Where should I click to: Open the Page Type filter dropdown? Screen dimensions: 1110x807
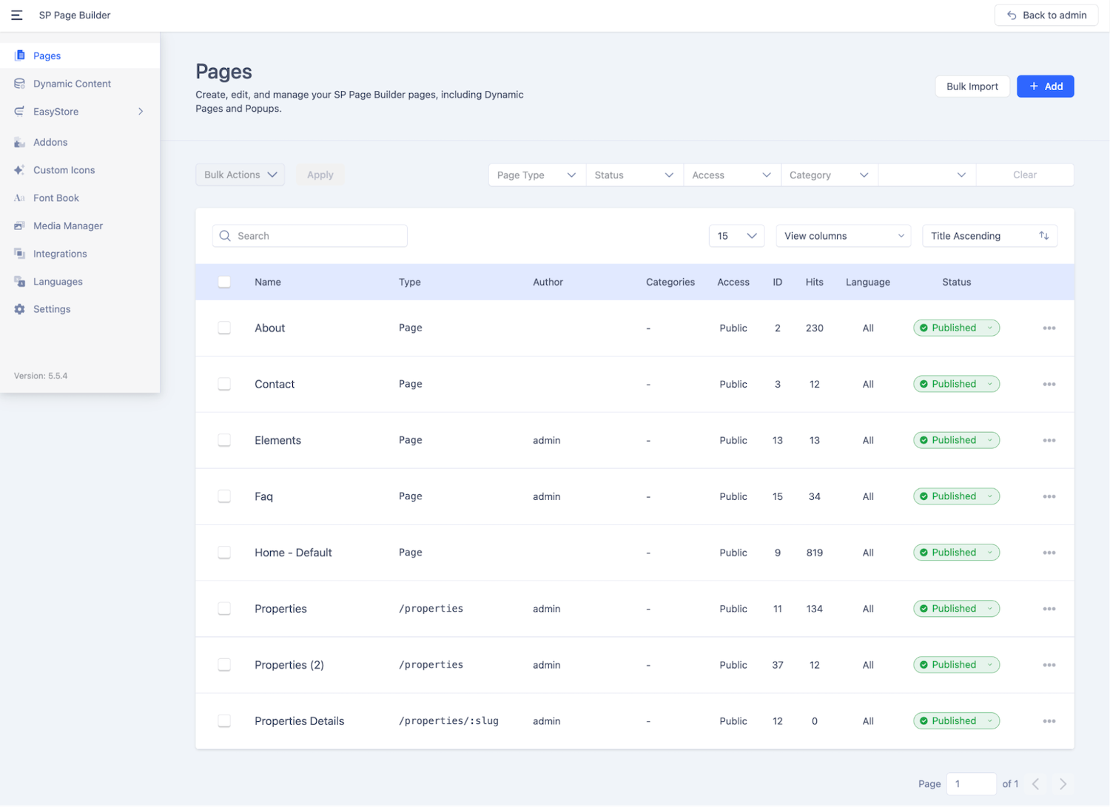(536, 175)
